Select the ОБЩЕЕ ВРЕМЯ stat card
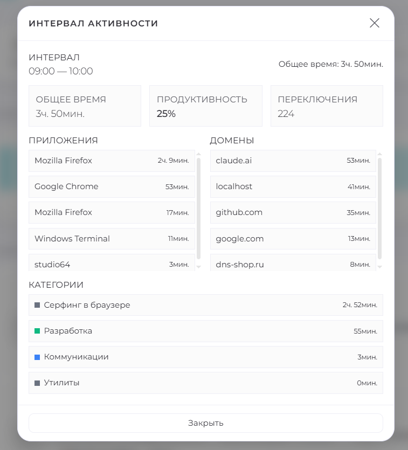The image size is (408, 450). click(x=85, y=106)
